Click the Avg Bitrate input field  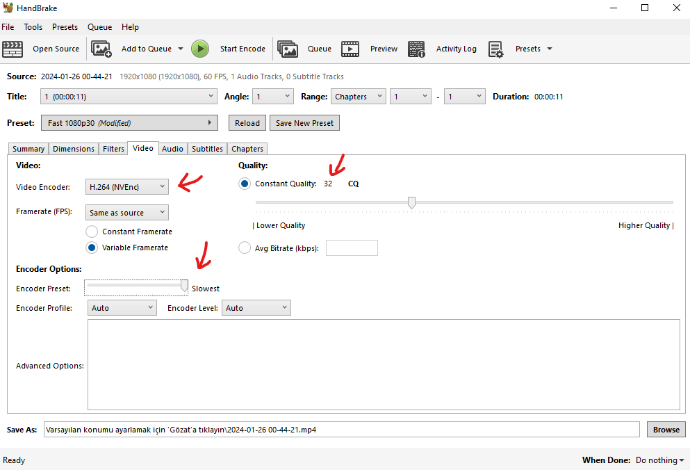(352, 248)
